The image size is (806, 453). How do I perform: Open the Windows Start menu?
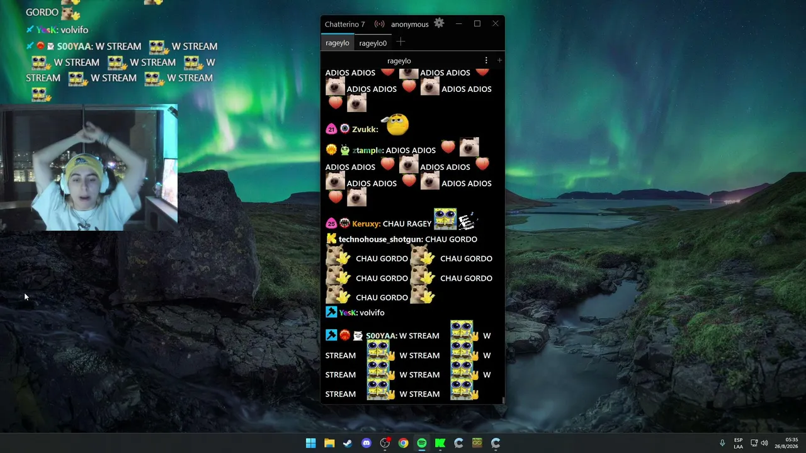310,444
